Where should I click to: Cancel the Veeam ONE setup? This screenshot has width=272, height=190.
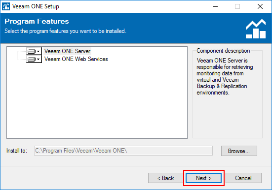click(243, 178)
